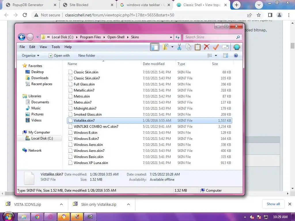The height and width of the screenshot is (221, 295).
Task: Open the Edit menu
Action: click(32, 47)
